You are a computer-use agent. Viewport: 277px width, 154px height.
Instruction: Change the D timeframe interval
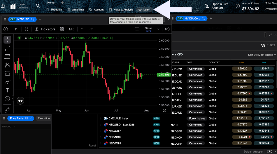pyautogui.click(x=16, y=29)
